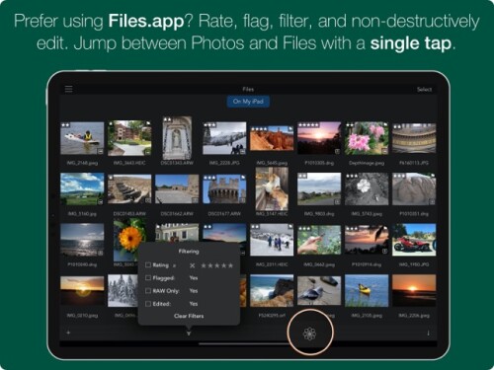The image size is (494, 370).
Task: Tap the Photos flower icon in the bottom bar
Action: coord(309,333)
